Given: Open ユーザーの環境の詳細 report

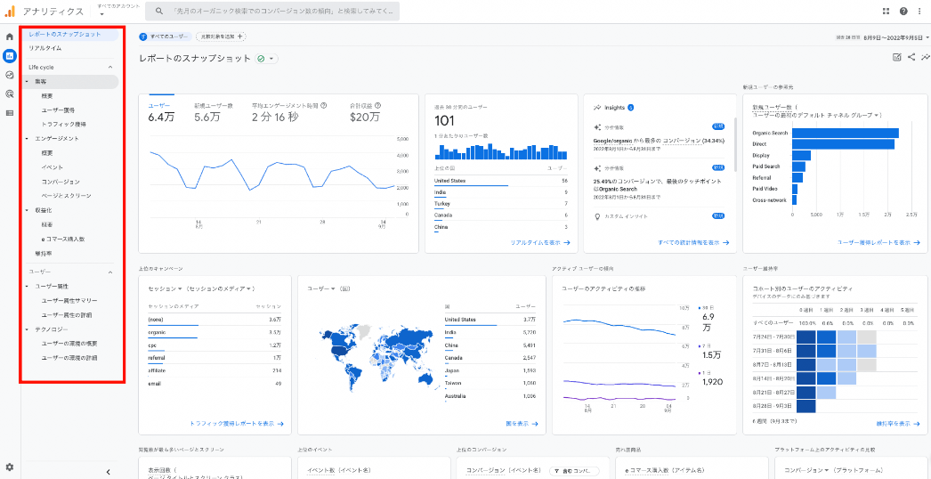Looking at the screenshot, I should click(x=69, y=358).
